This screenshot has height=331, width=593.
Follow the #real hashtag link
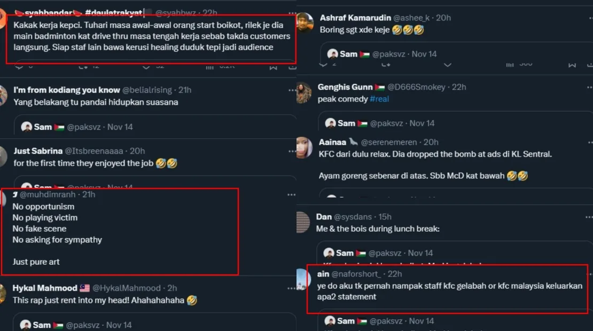(x=379, y=99)
